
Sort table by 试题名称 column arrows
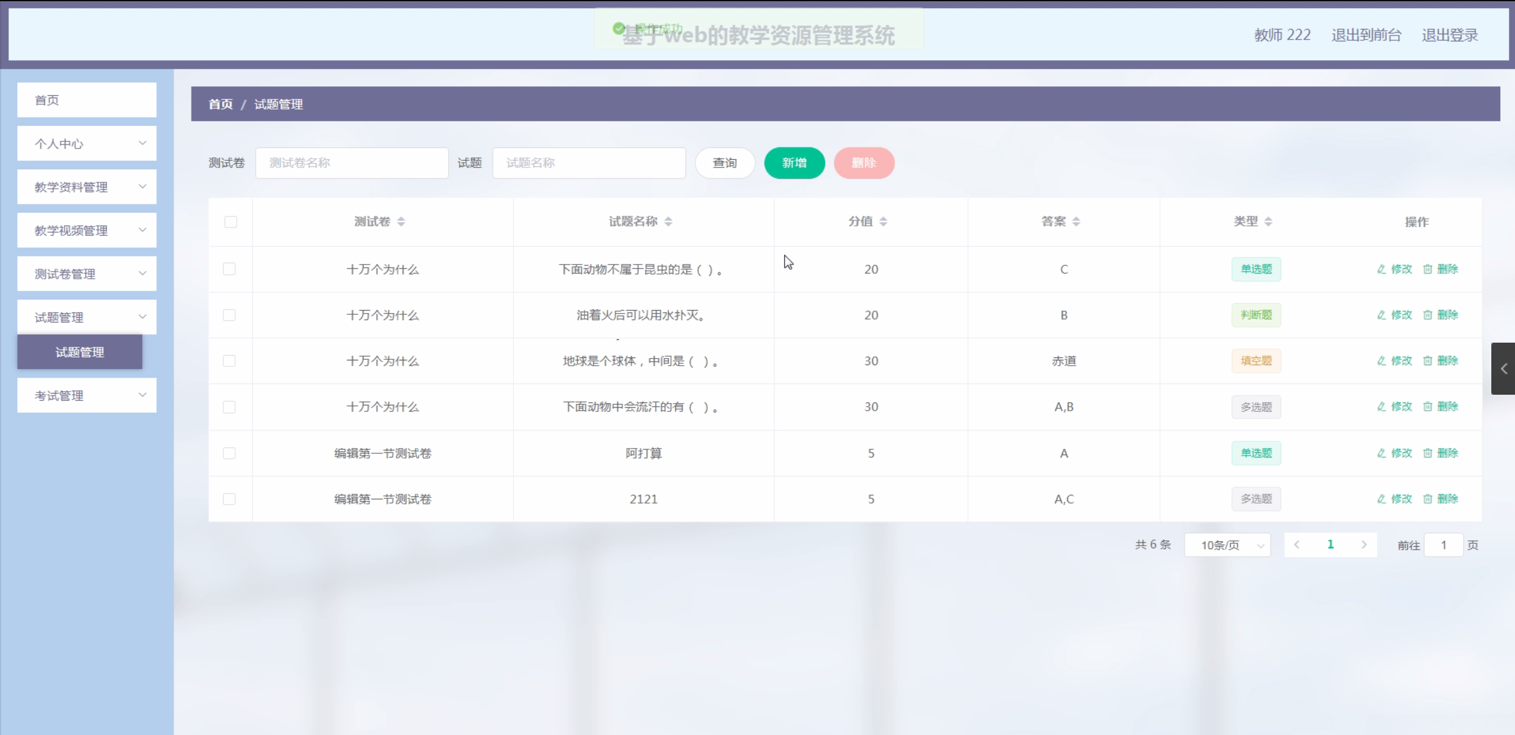pos(668,221)
